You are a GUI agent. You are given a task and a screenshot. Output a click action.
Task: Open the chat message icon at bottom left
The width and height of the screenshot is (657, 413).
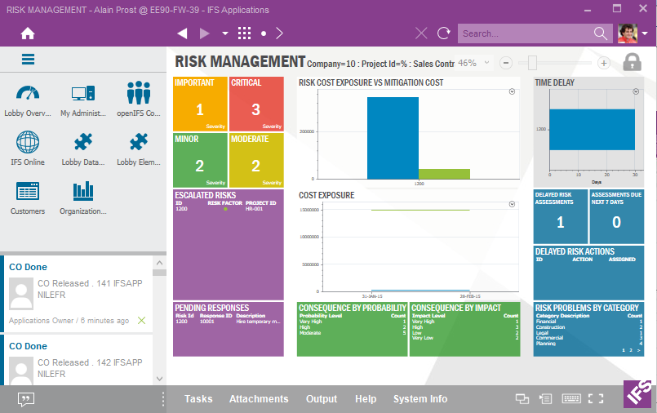pyautogui.click(x=26, y=399)
